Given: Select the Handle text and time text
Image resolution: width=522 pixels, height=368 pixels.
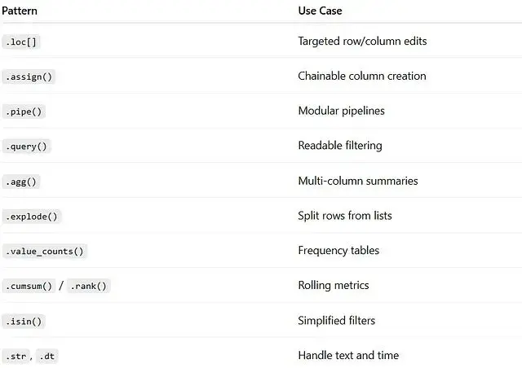Looking at the screenshot, I should click(348, 355).
